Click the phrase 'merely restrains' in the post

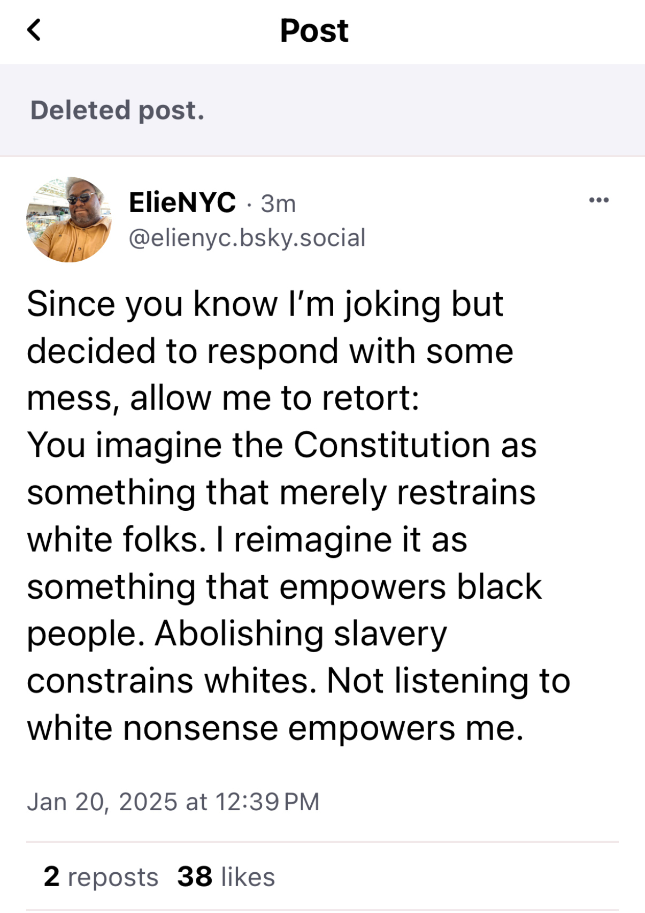click(407, 493)
